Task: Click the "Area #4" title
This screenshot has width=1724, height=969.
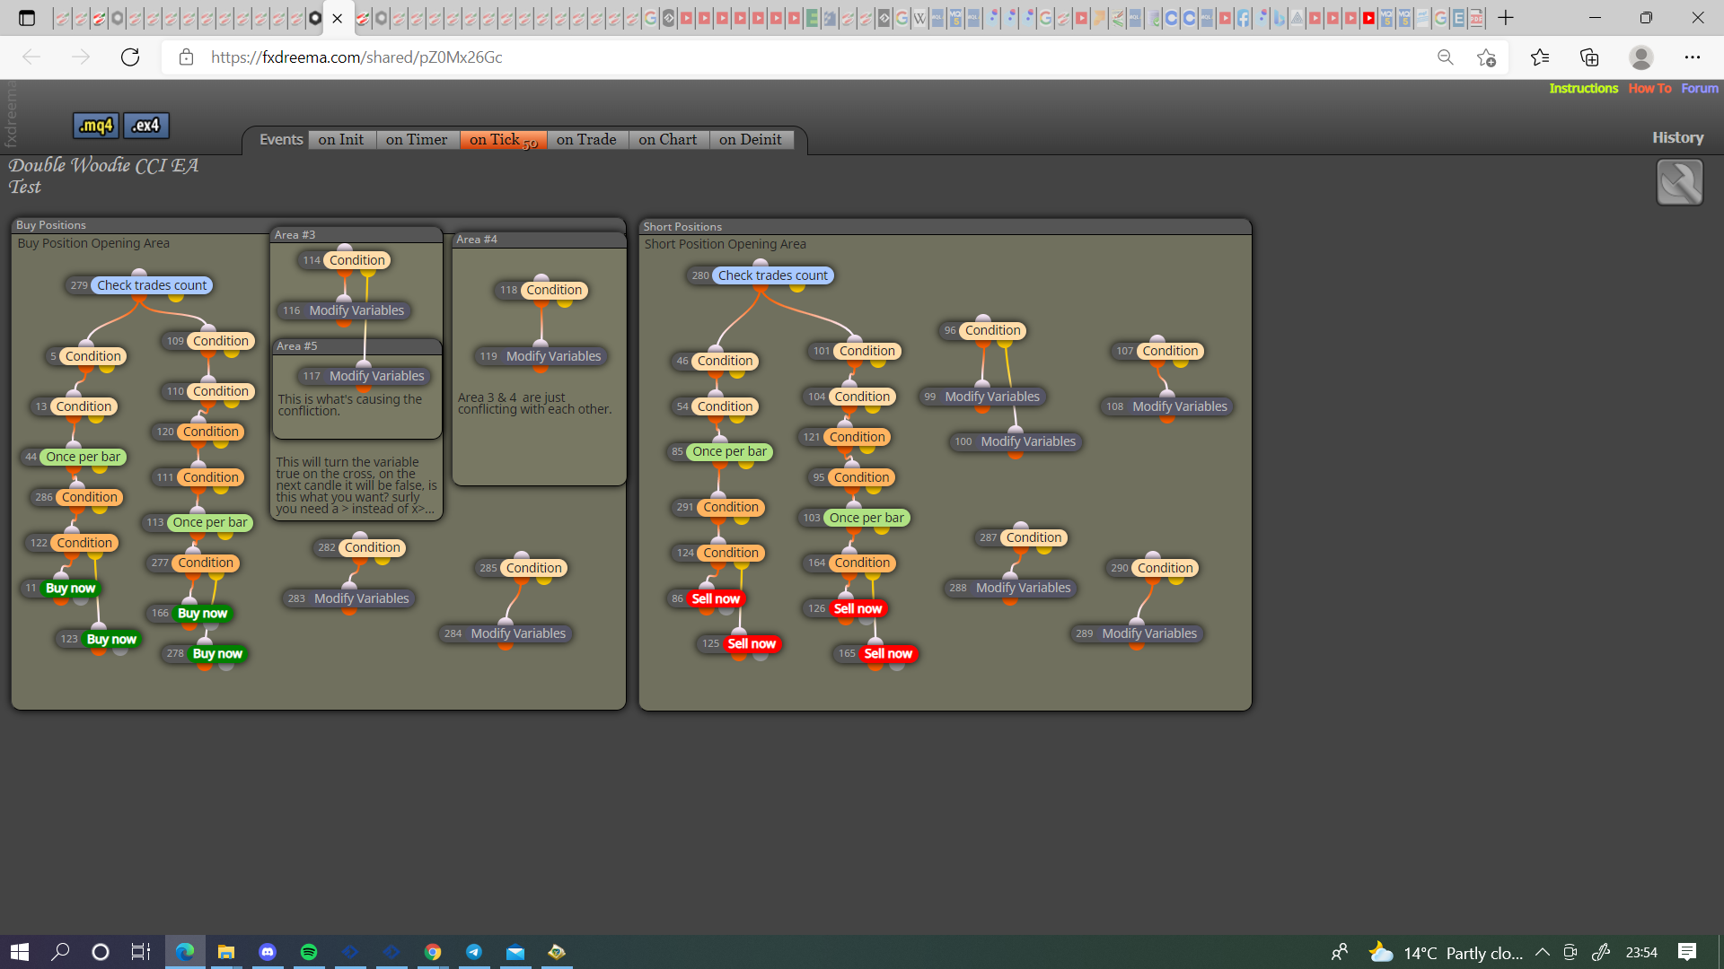Action: pyautogui.click(x=477, y=240)
